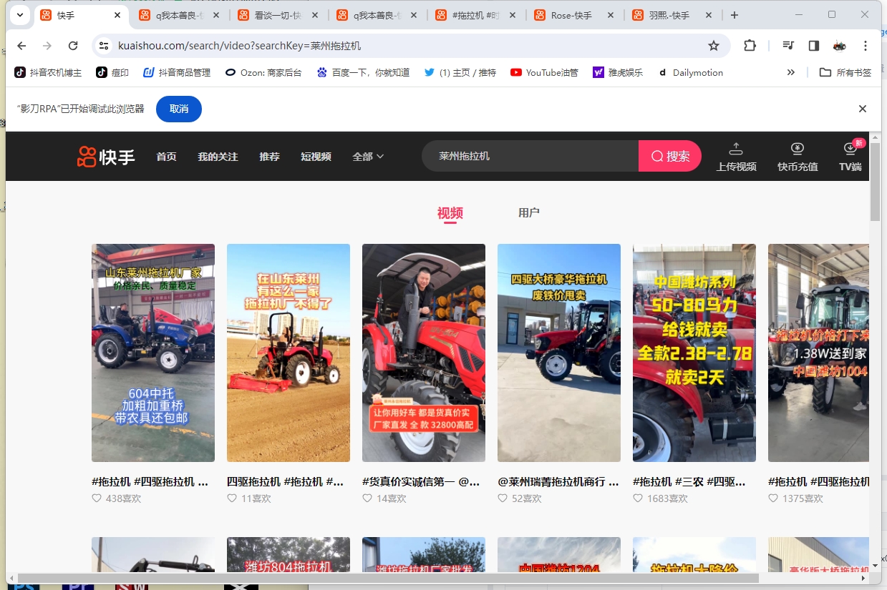Bookmark this page with star icon

tap(713, 46)
